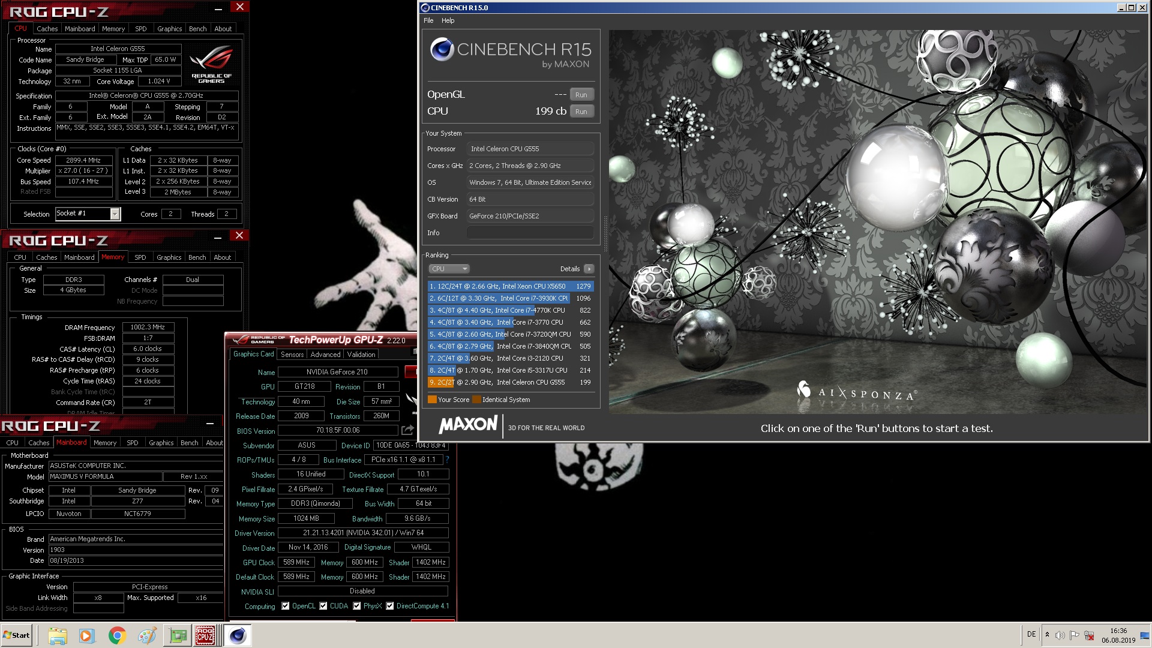Open the Socket #1 selection dropdown
1152x648 pixels.
[x=115, y=214]
